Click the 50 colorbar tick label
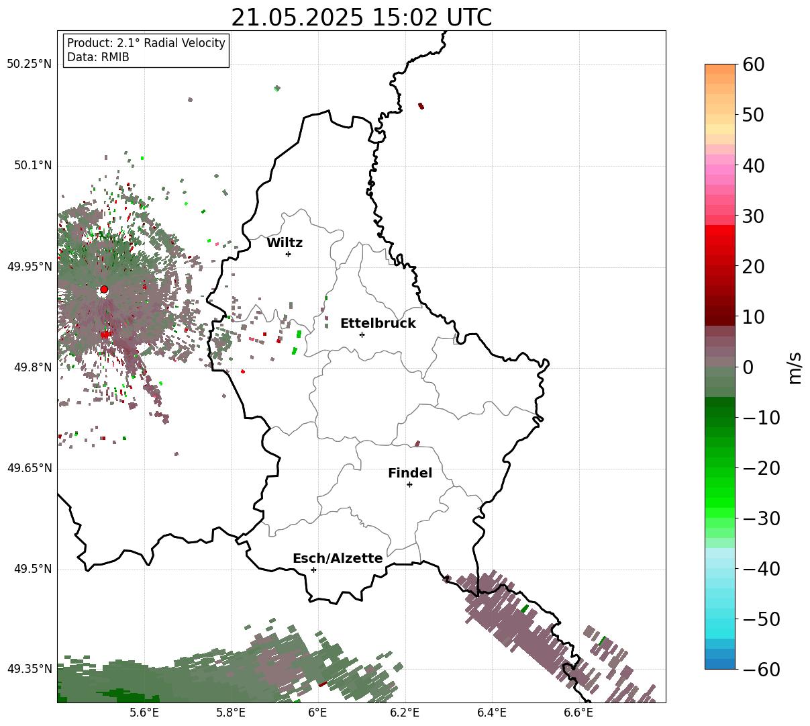 (753, 115)
